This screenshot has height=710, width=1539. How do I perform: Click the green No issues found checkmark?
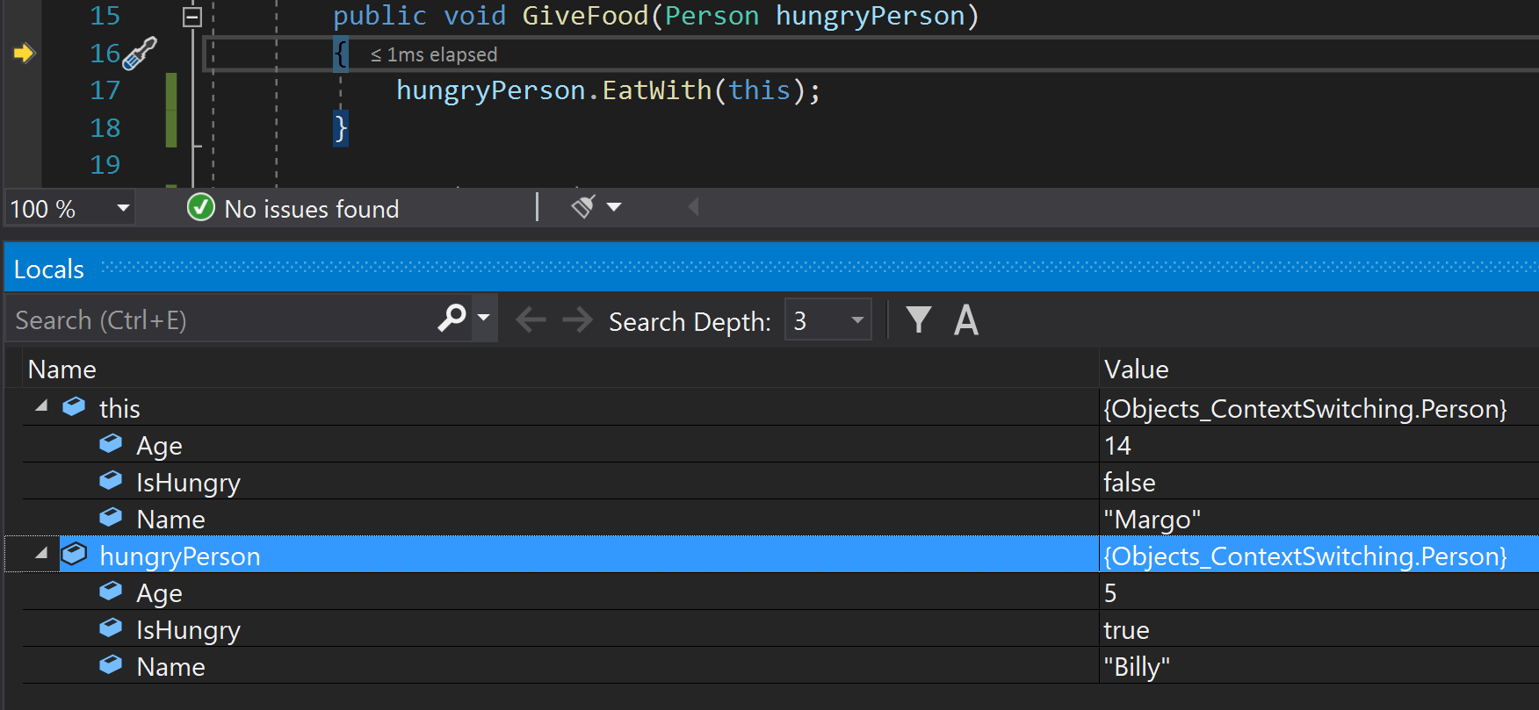(200, 208)
